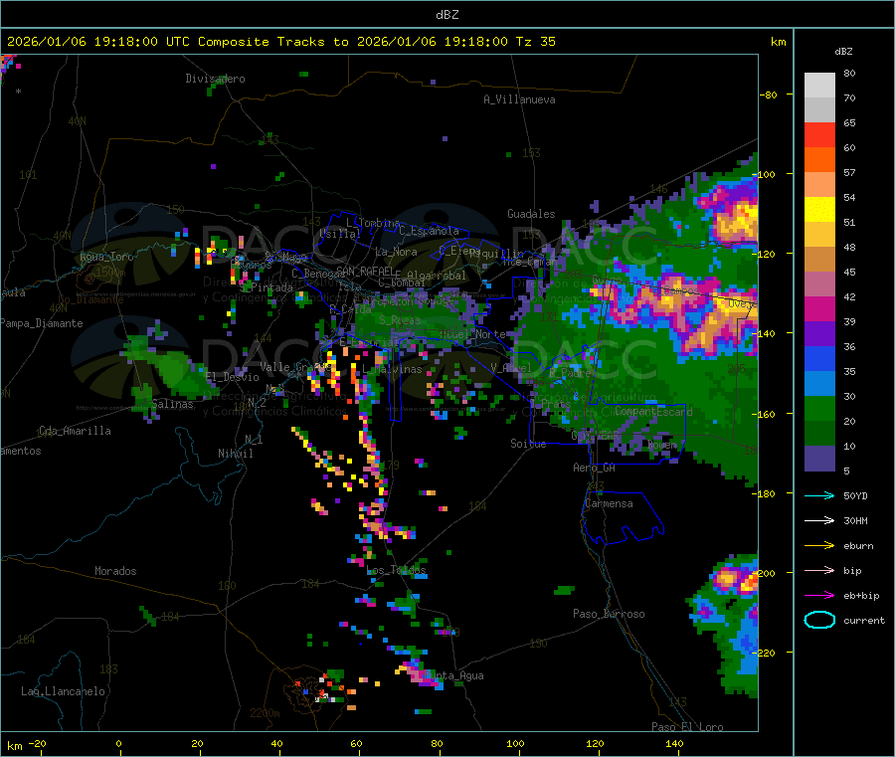Click the 'Composite Tracks' header text

tap(261, 42)
